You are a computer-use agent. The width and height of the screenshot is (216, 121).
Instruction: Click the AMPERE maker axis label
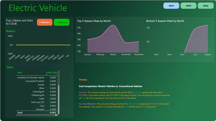click(12, 57)
